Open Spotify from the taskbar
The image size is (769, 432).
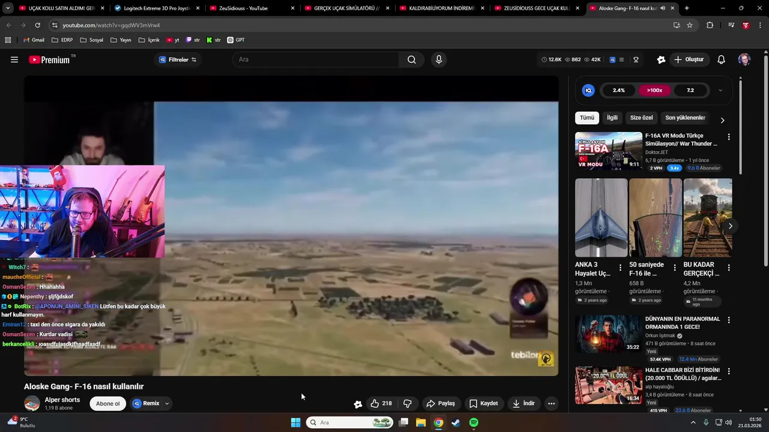(473, 422)
